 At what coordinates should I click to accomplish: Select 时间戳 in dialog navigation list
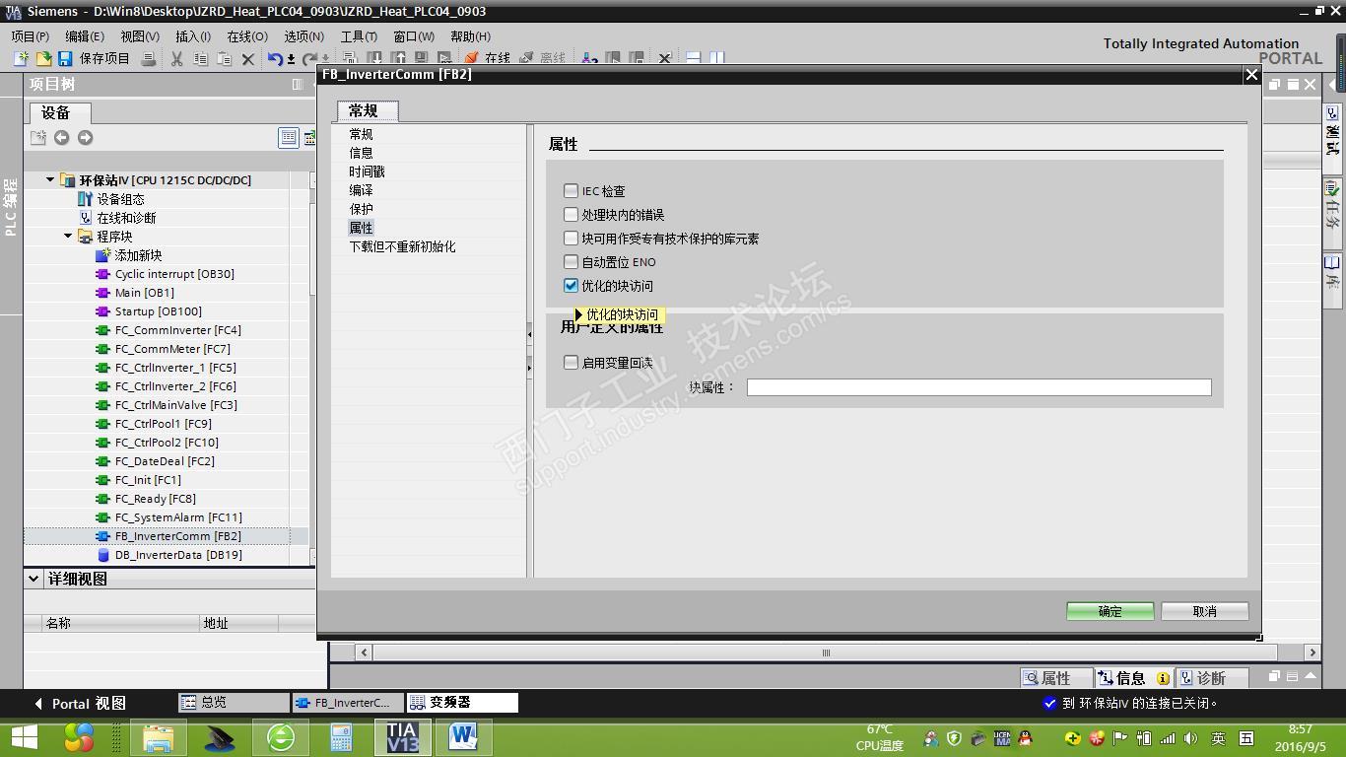pos(368,172)
